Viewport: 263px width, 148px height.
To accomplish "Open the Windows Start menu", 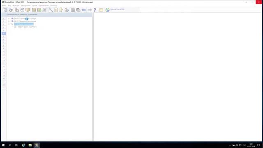I will click(3, 145).
